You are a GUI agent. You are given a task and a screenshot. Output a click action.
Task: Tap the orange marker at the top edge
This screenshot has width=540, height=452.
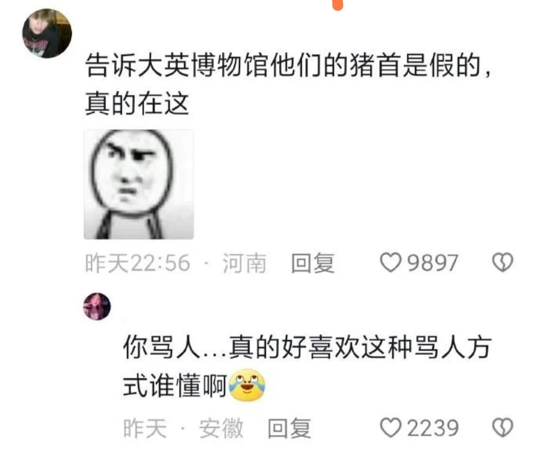(x=338, y=5)
